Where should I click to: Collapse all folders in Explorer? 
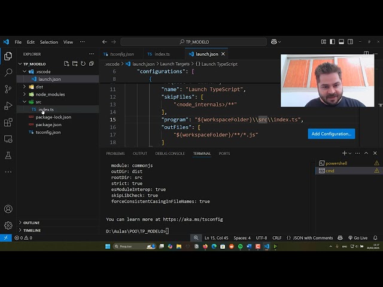tap(92, 64)
